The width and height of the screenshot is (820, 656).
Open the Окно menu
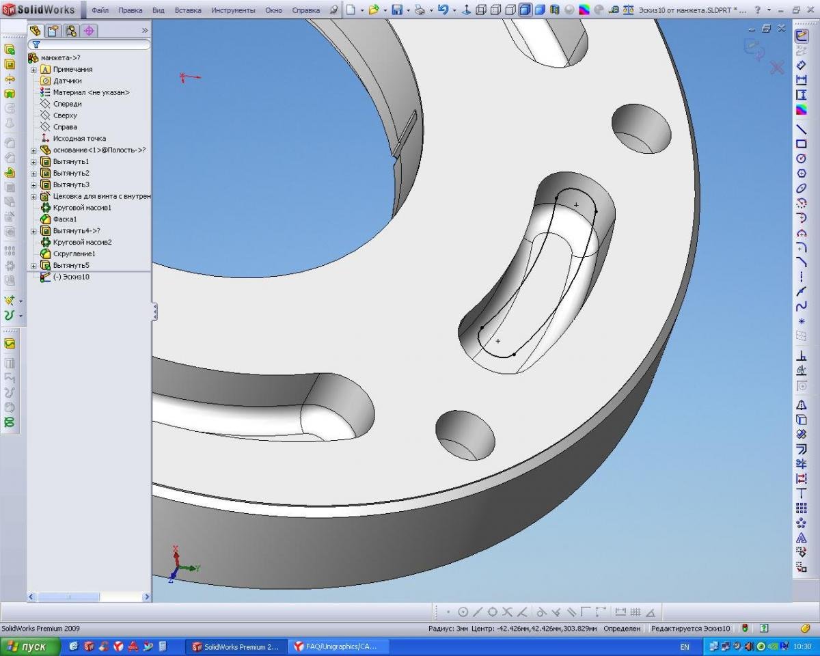274,10
